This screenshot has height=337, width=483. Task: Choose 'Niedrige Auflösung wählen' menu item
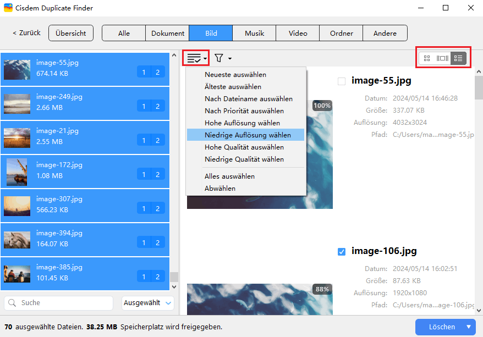pos(248,135)
